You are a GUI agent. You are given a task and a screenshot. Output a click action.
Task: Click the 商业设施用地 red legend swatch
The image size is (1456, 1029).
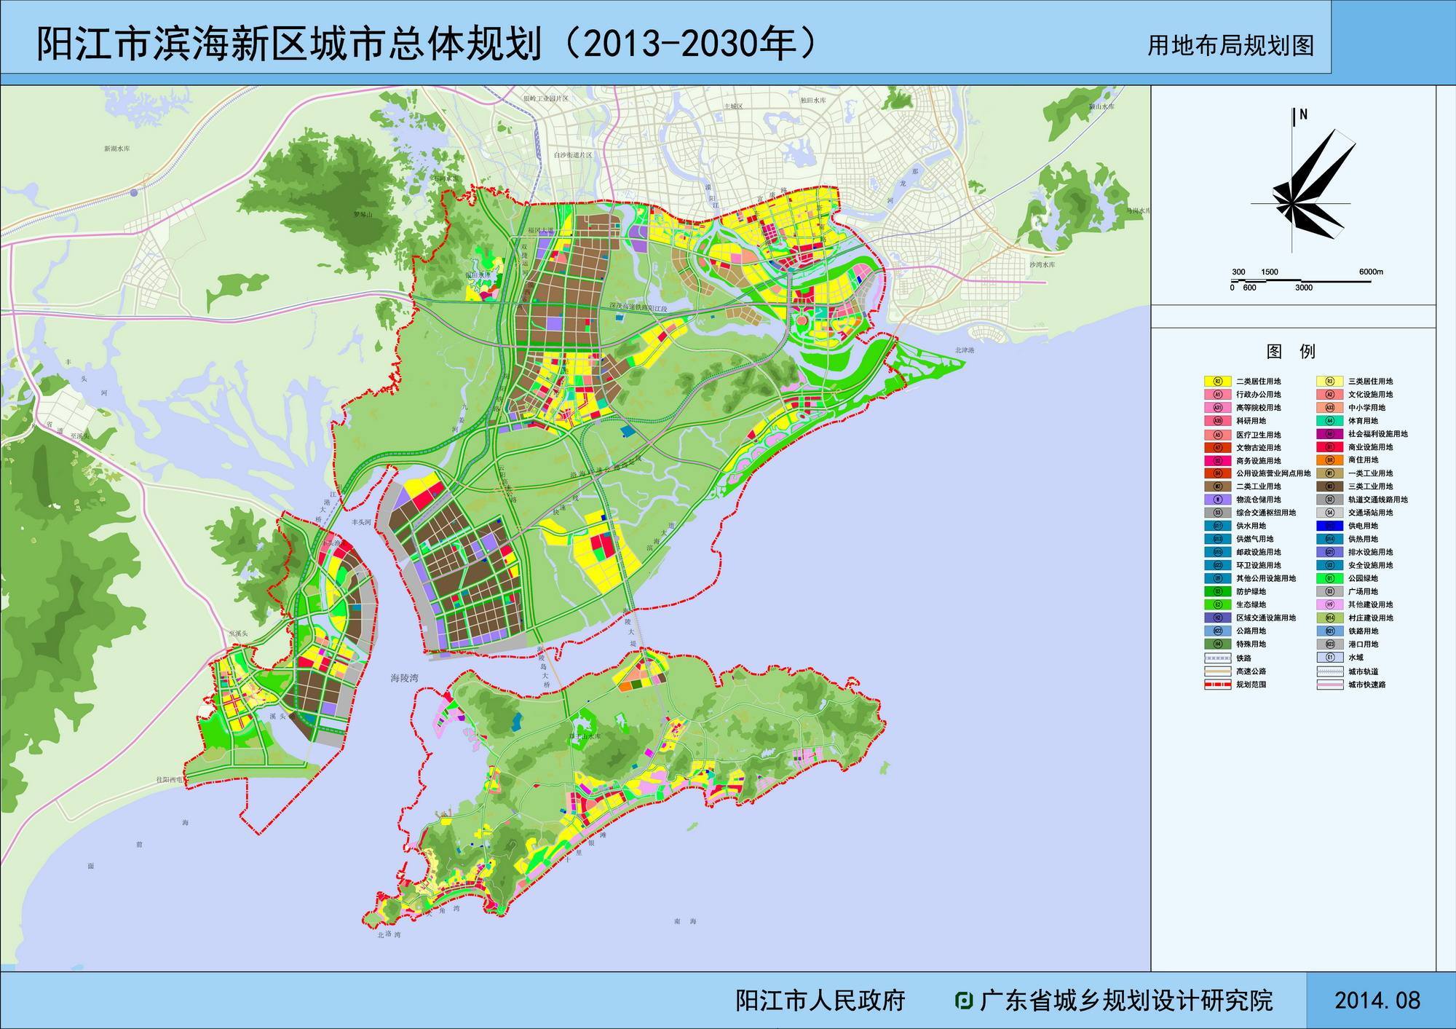click(x=1329, y=446)
